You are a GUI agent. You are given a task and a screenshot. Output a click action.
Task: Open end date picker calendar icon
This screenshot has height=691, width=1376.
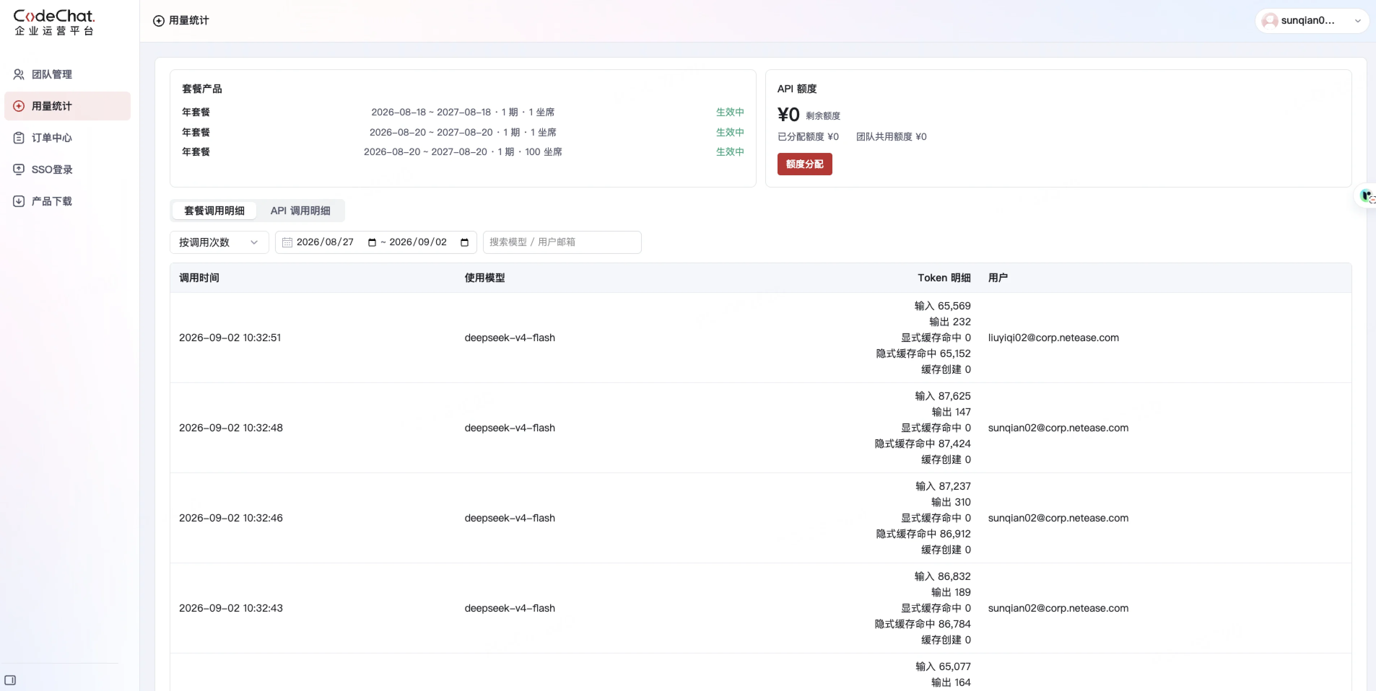click(464, 242)
